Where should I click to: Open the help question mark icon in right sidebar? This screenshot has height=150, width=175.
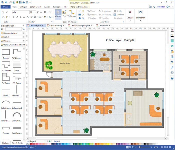[x=172, y=78]
